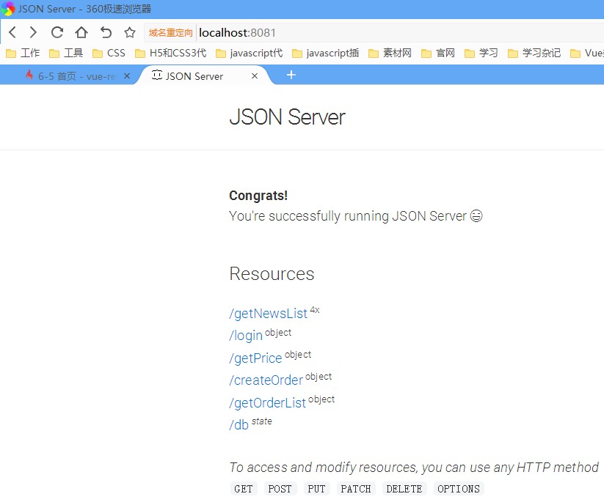This screenshot has width=604, height=502.
Task: Refresh the current page
Action: point(57,32)
